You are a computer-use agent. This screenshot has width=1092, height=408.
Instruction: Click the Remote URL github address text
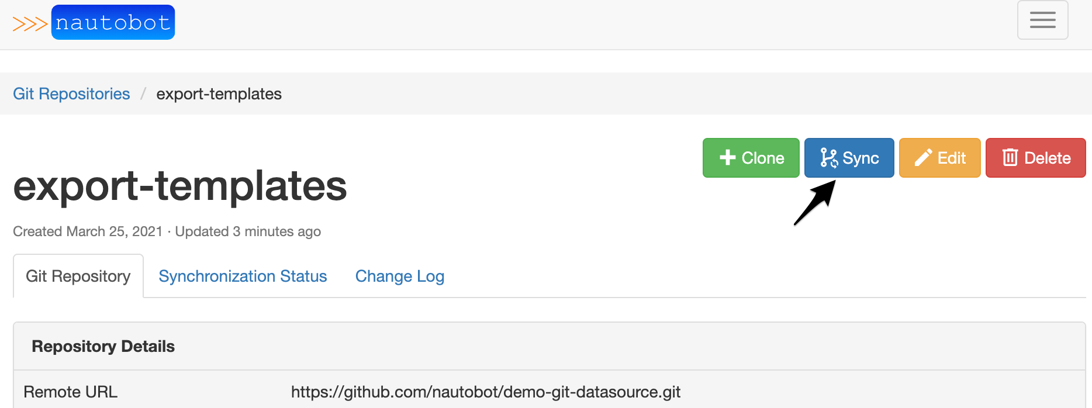click(485, 392)
